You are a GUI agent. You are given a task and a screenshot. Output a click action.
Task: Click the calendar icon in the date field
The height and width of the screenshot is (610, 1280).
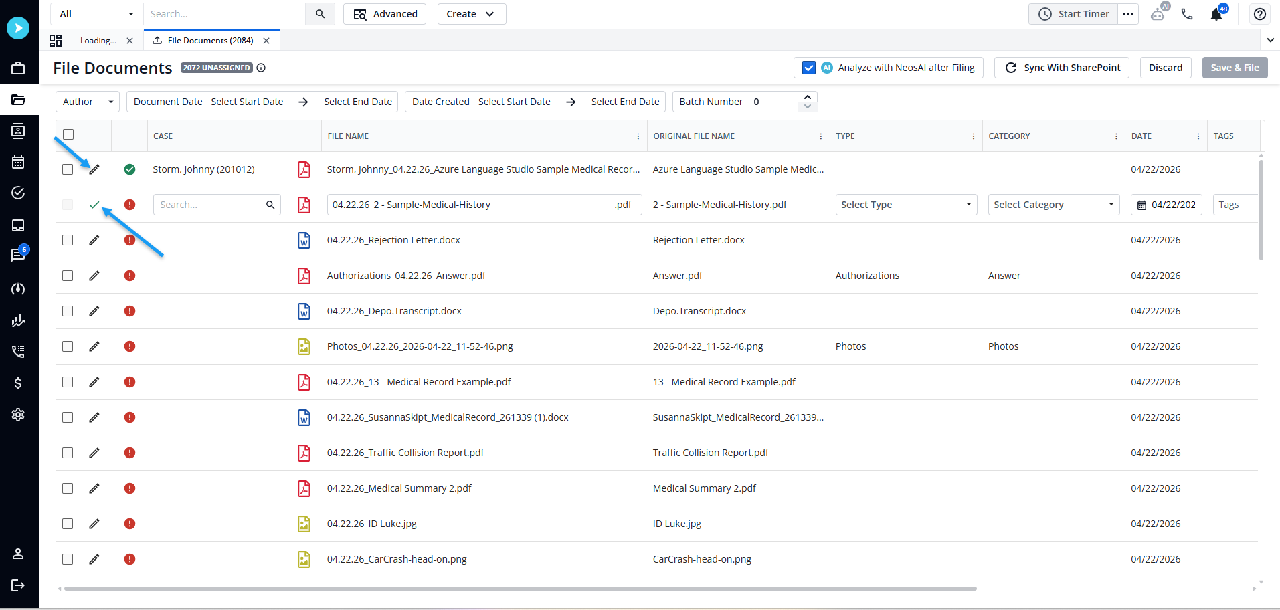[1141, 205]
